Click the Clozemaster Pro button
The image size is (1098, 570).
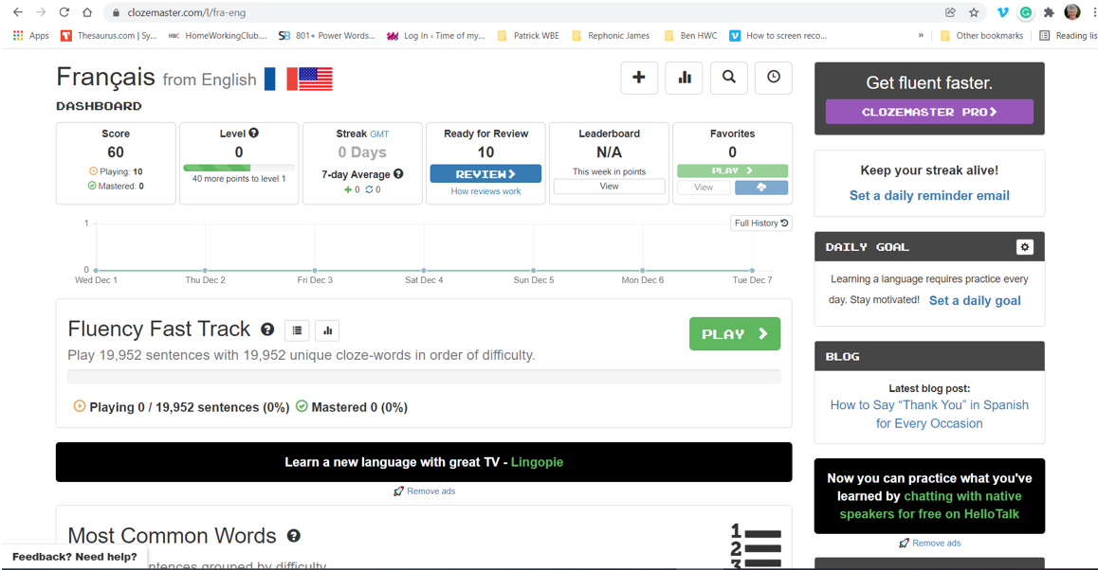[x=929, y=112]
